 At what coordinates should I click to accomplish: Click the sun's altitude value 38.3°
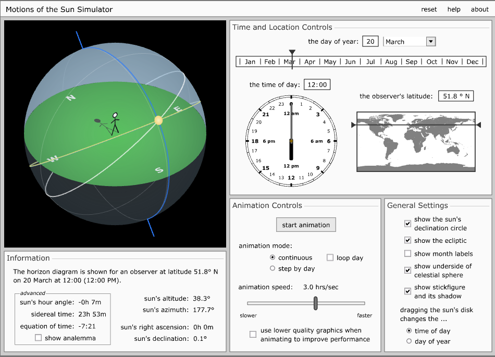202,298
